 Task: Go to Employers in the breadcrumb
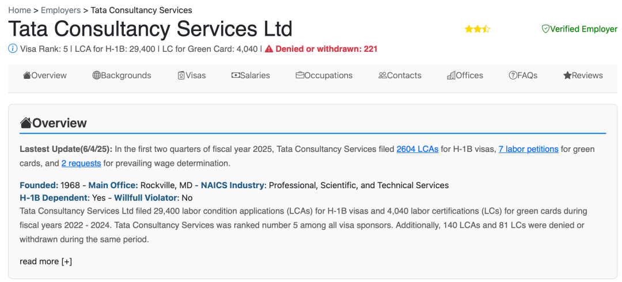click(60, 10)
